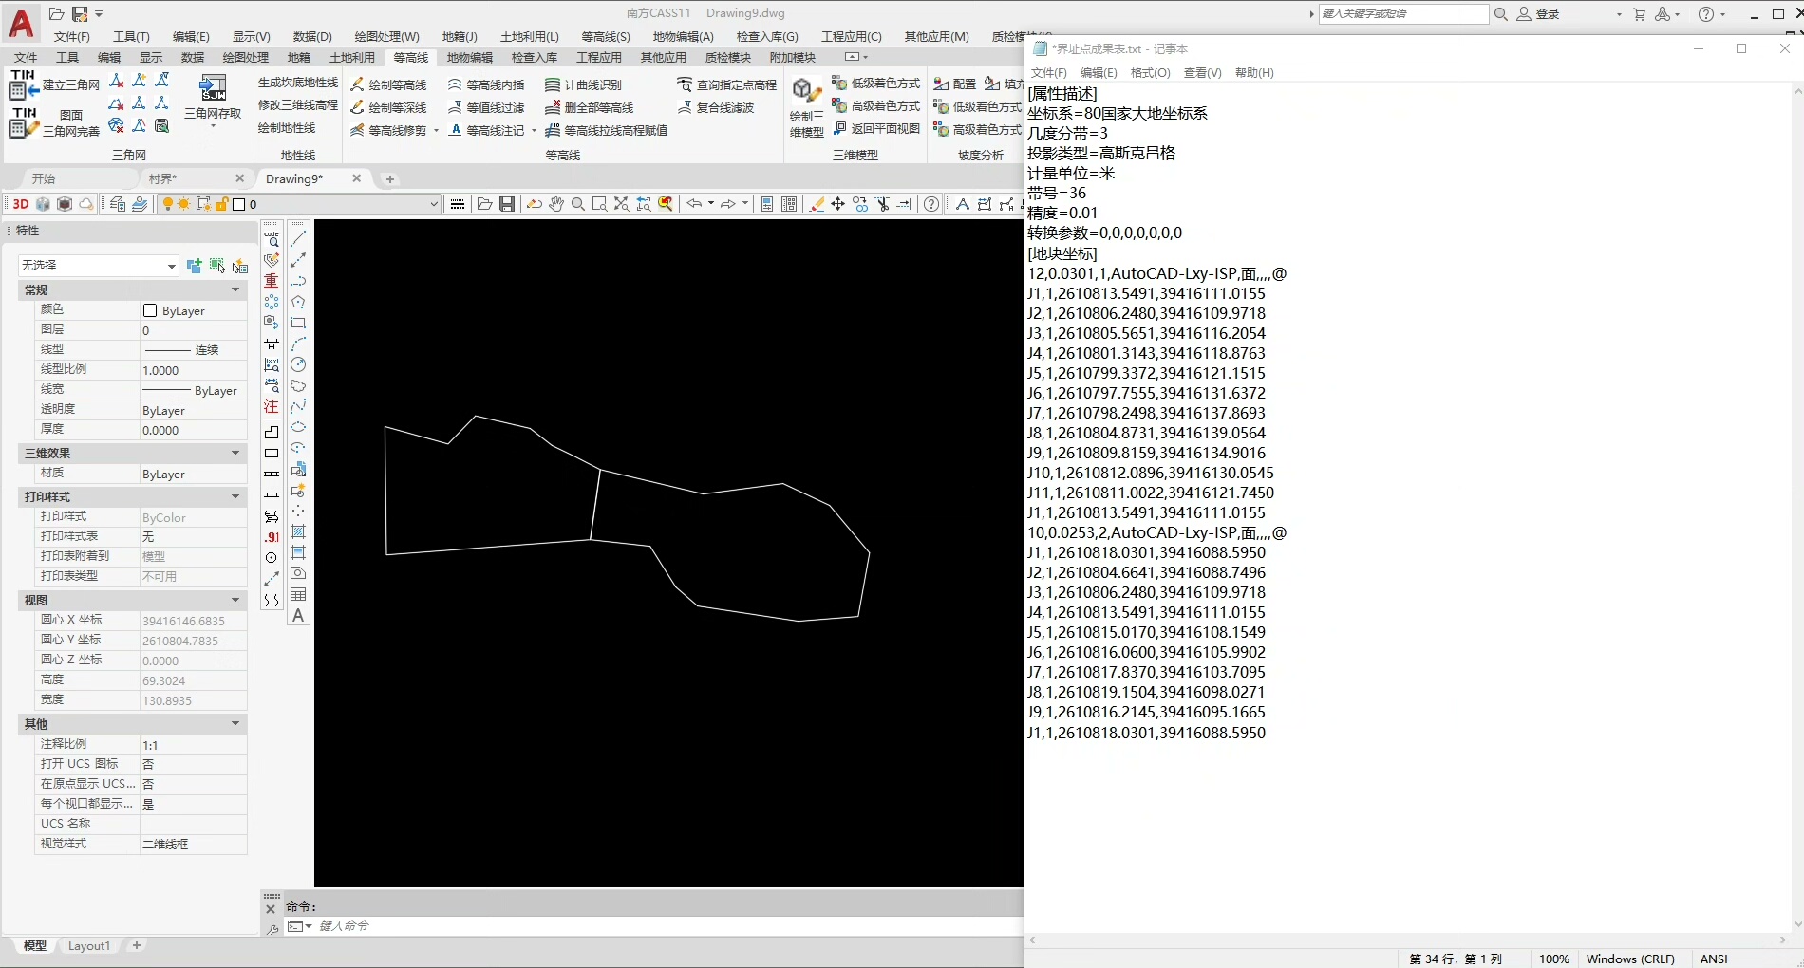Collapse the 常规 properties section
The image size is (1804, 968).
pos(235,289)
